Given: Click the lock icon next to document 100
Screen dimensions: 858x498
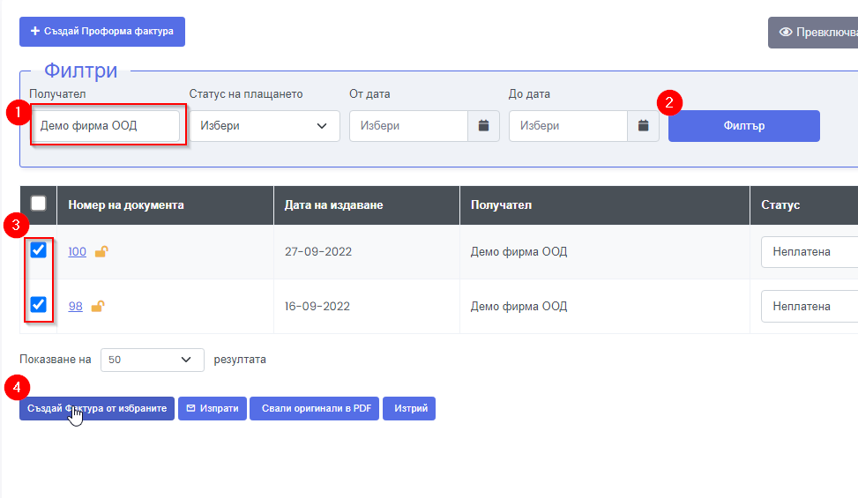Looking at the screenshot, I should pos(101,252).
